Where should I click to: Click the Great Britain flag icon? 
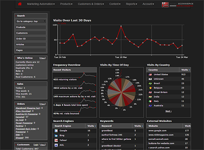coord(150,92)
